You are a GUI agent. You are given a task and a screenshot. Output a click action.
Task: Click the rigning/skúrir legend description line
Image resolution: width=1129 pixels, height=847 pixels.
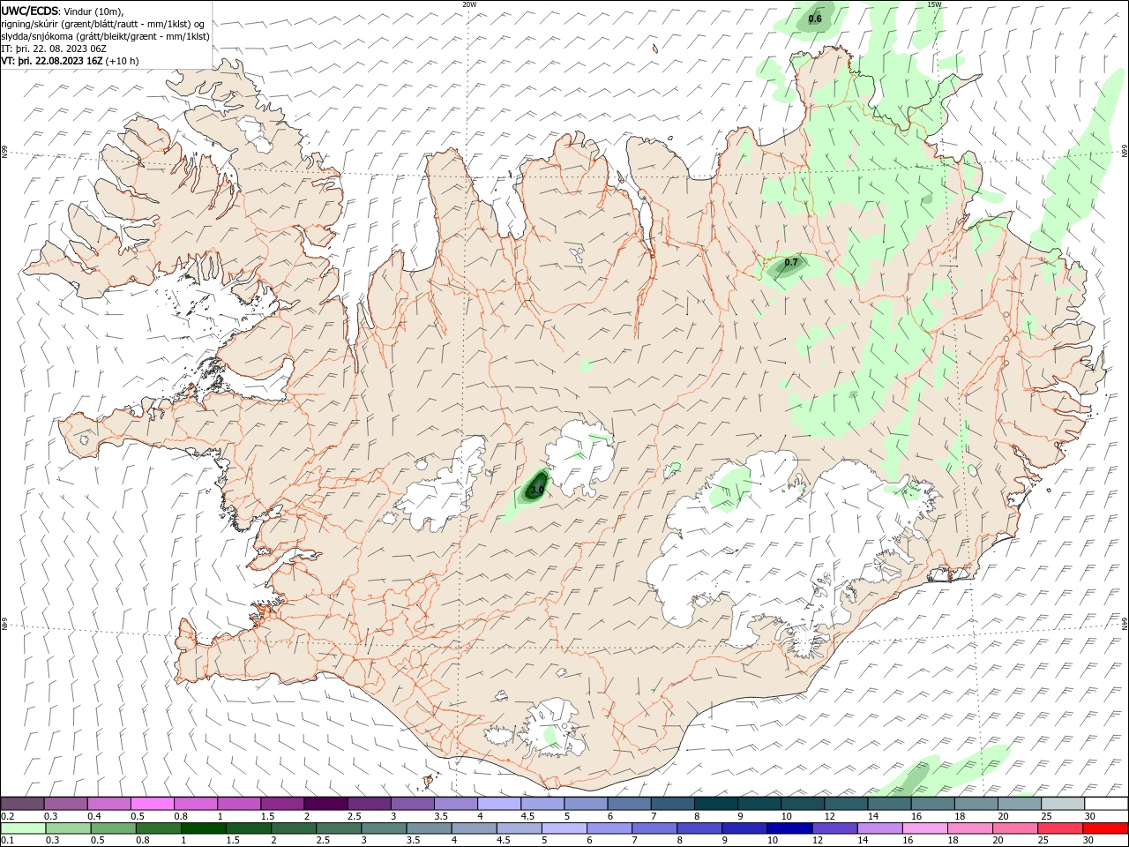pos(102,24)
